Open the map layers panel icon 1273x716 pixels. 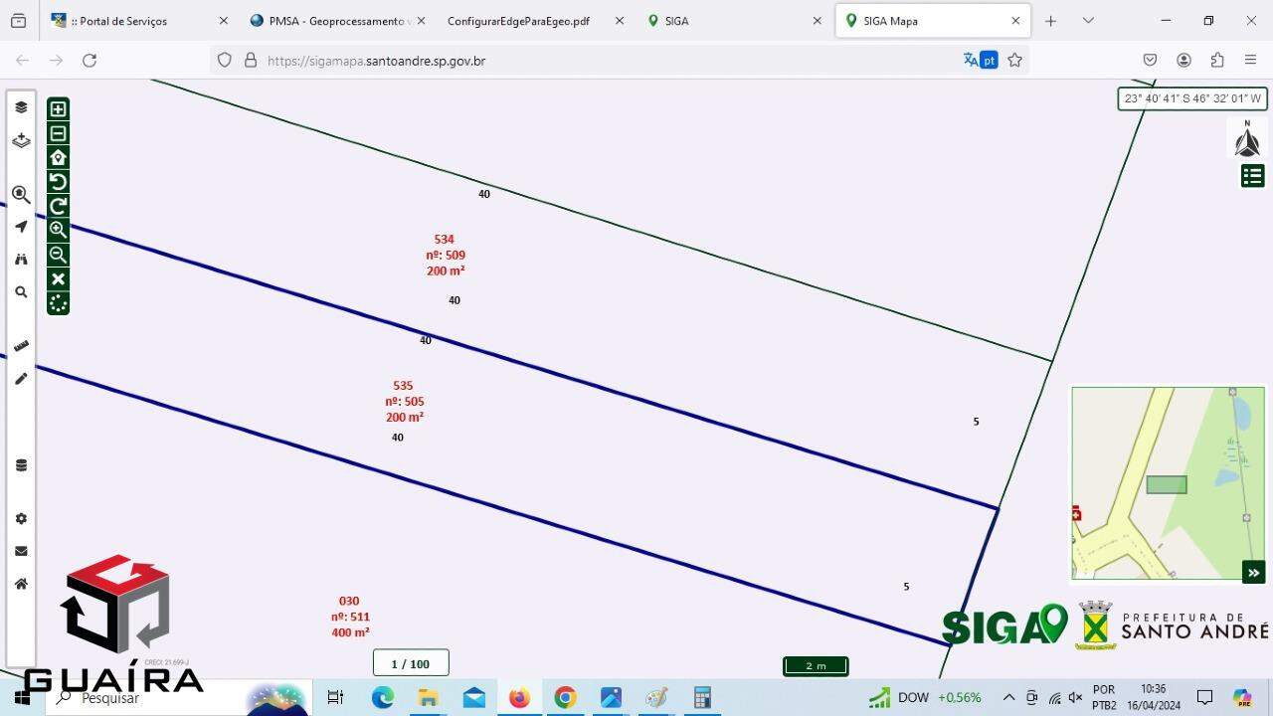tap(21, 107)
